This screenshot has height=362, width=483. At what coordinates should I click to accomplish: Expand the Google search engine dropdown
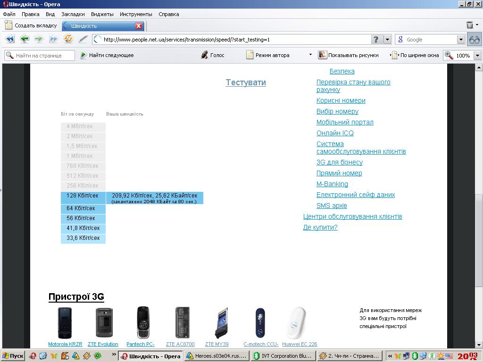pyautogui.click(x=461, y=40)
